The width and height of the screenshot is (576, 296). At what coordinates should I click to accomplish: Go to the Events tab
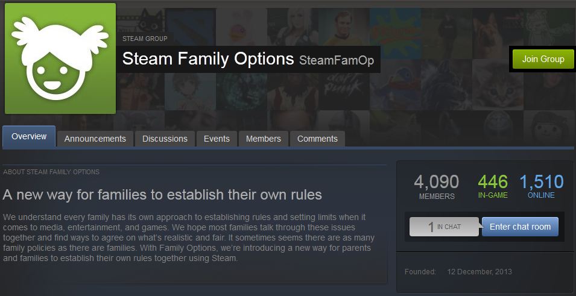(x=217, y=139)
